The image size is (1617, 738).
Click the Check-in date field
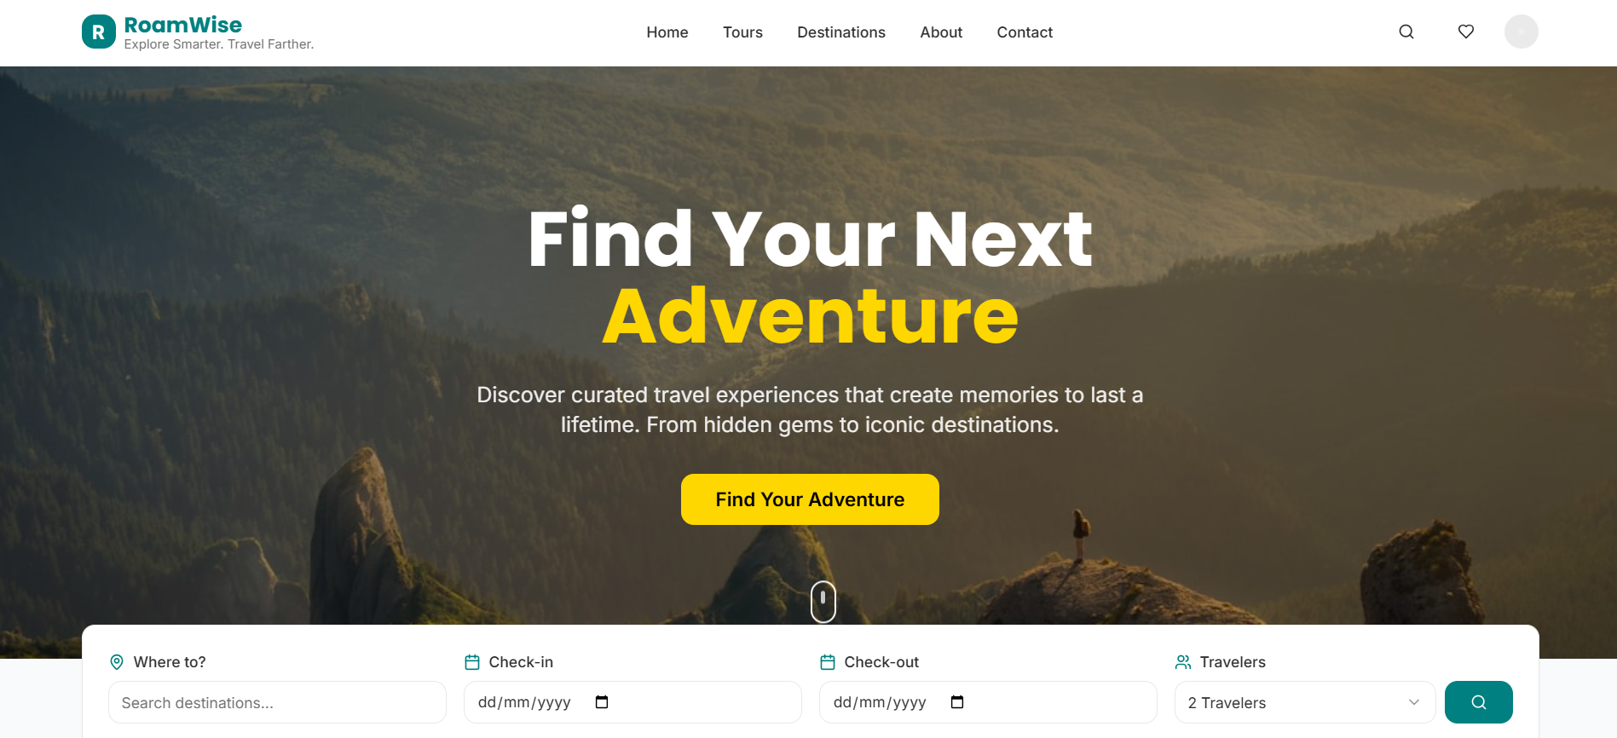[632, 702]
